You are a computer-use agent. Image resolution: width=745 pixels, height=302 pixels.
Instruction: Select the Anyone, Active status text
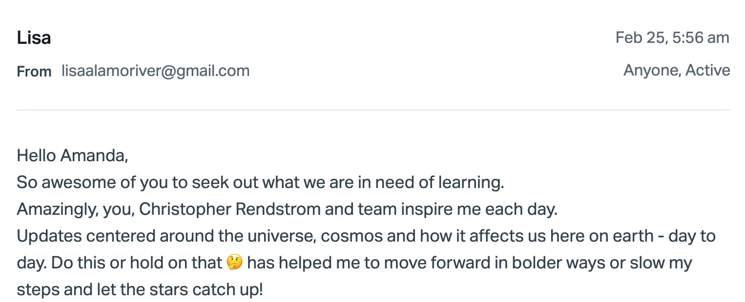click(x=677, y=71)
